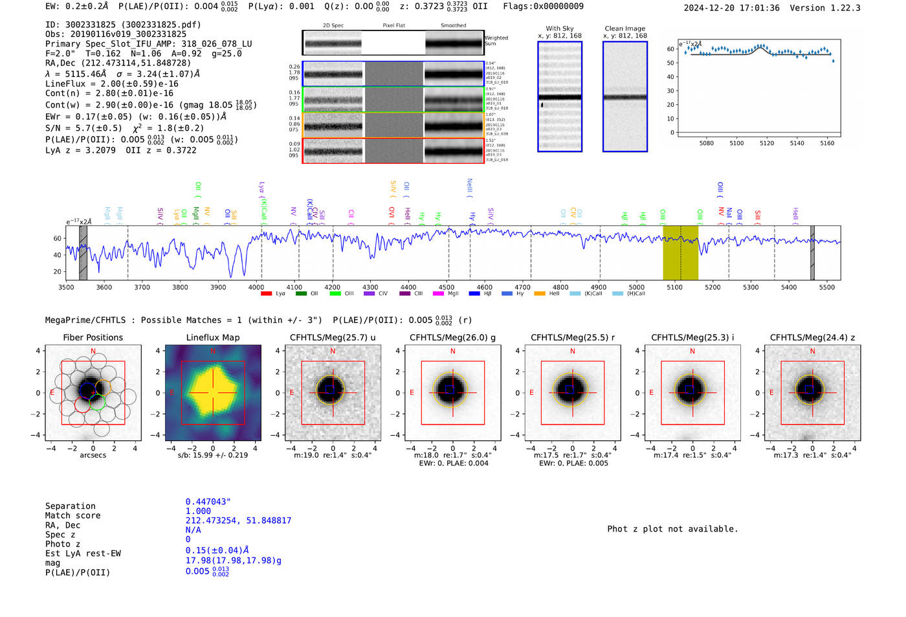The height and width of the screenshot is (617, 906).
Task: Click the light blue (K)CaII legend swatch
Action: coord(575,294)
